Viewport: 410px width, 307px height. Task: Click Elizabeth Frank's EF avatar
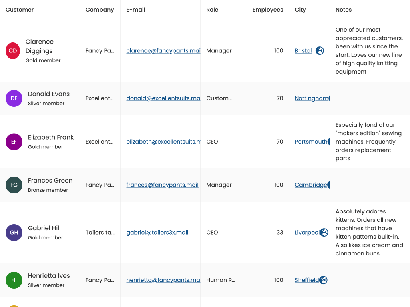coord(14,142)
